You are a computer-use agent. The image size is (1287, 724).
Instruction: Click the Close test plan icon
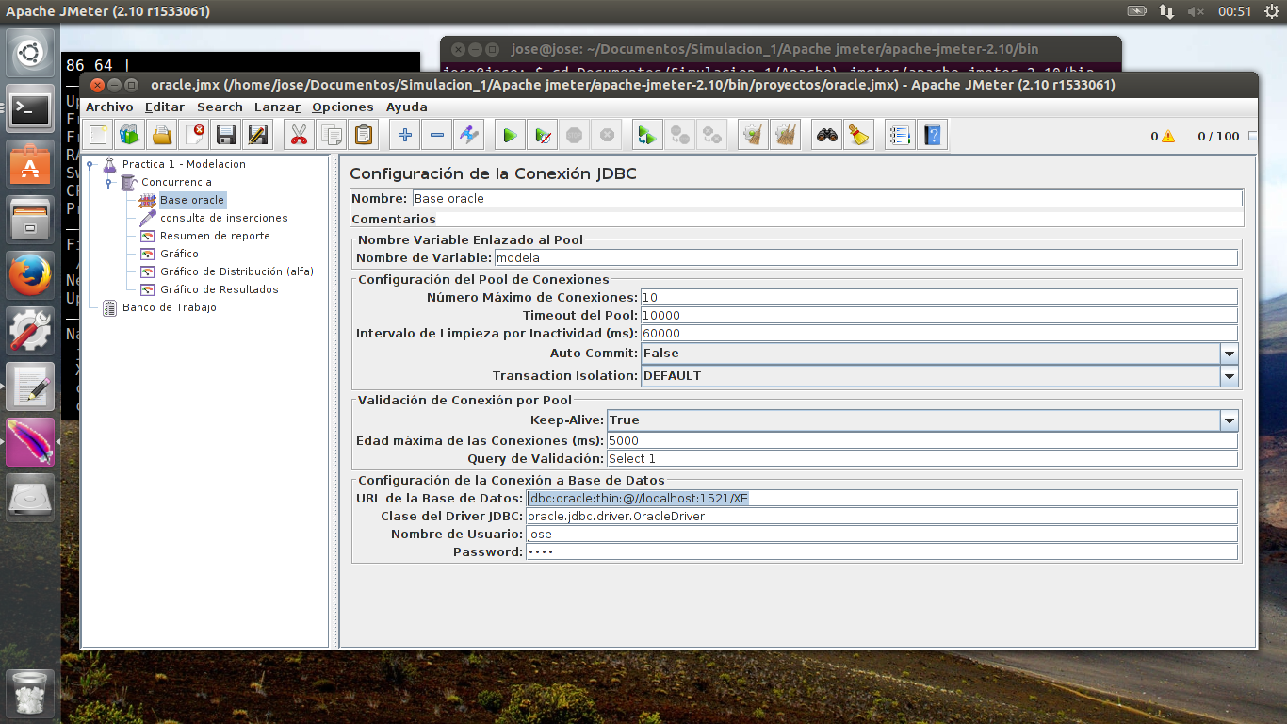pyautogui.click(x=194, y=136)
